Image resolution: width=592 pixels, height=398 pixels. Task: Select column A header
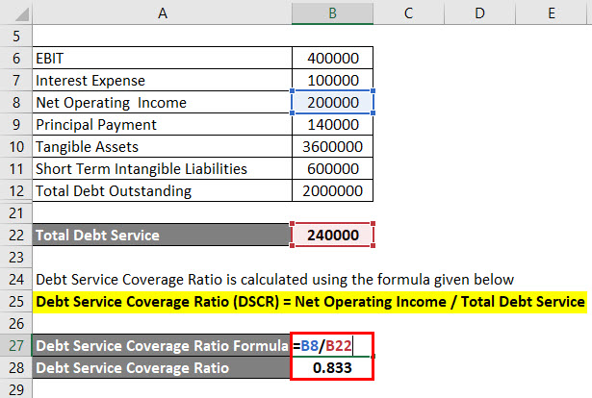[x=162, y=13]
